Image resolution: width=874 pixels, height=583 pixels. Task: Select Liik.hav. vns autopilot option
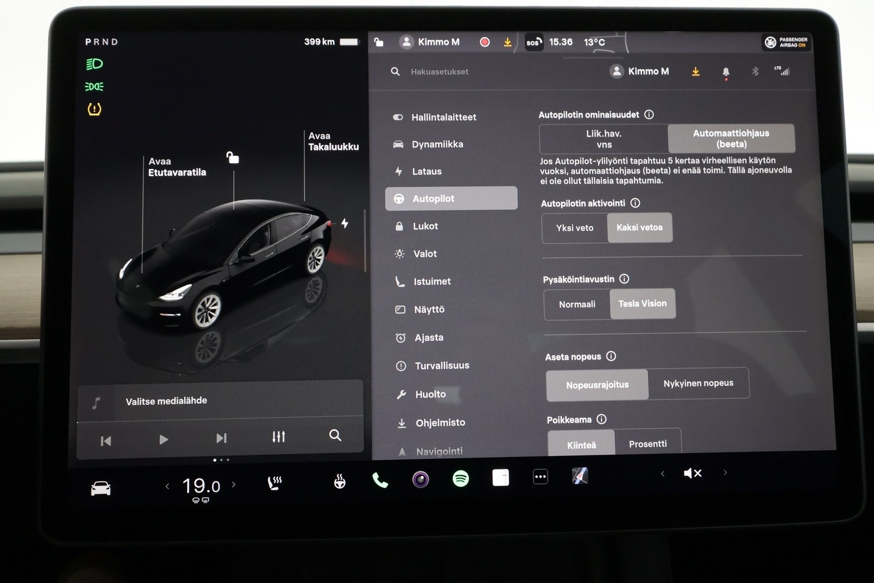pos(604,139)
